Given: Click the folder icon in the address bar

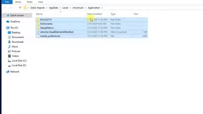Looking at the screenshot, I should (x=25, y=8).
